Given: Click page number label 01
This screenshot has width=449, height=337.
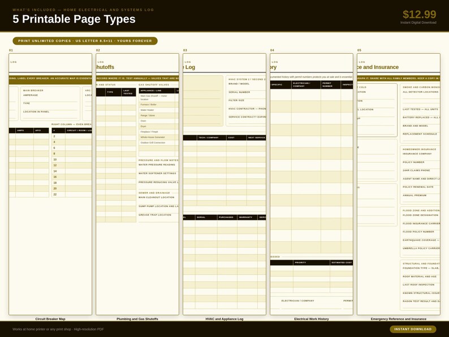Looking at the screenshot, I should 11,50.
